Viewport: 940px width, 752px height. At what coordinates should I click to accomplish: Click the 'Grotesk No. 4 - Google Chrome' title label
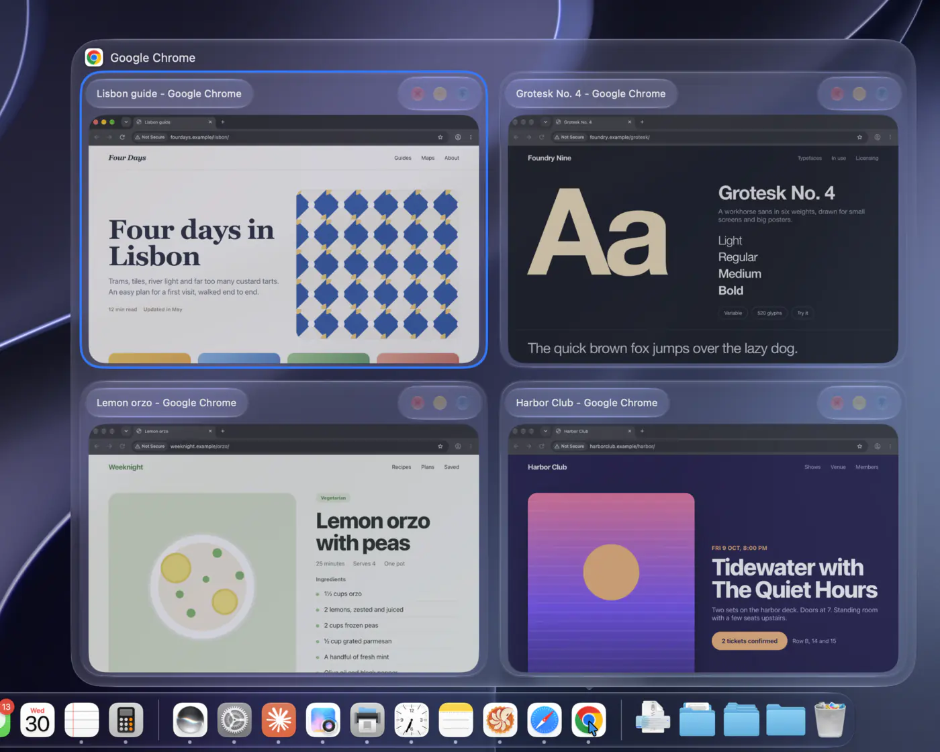tap(591, 94)
